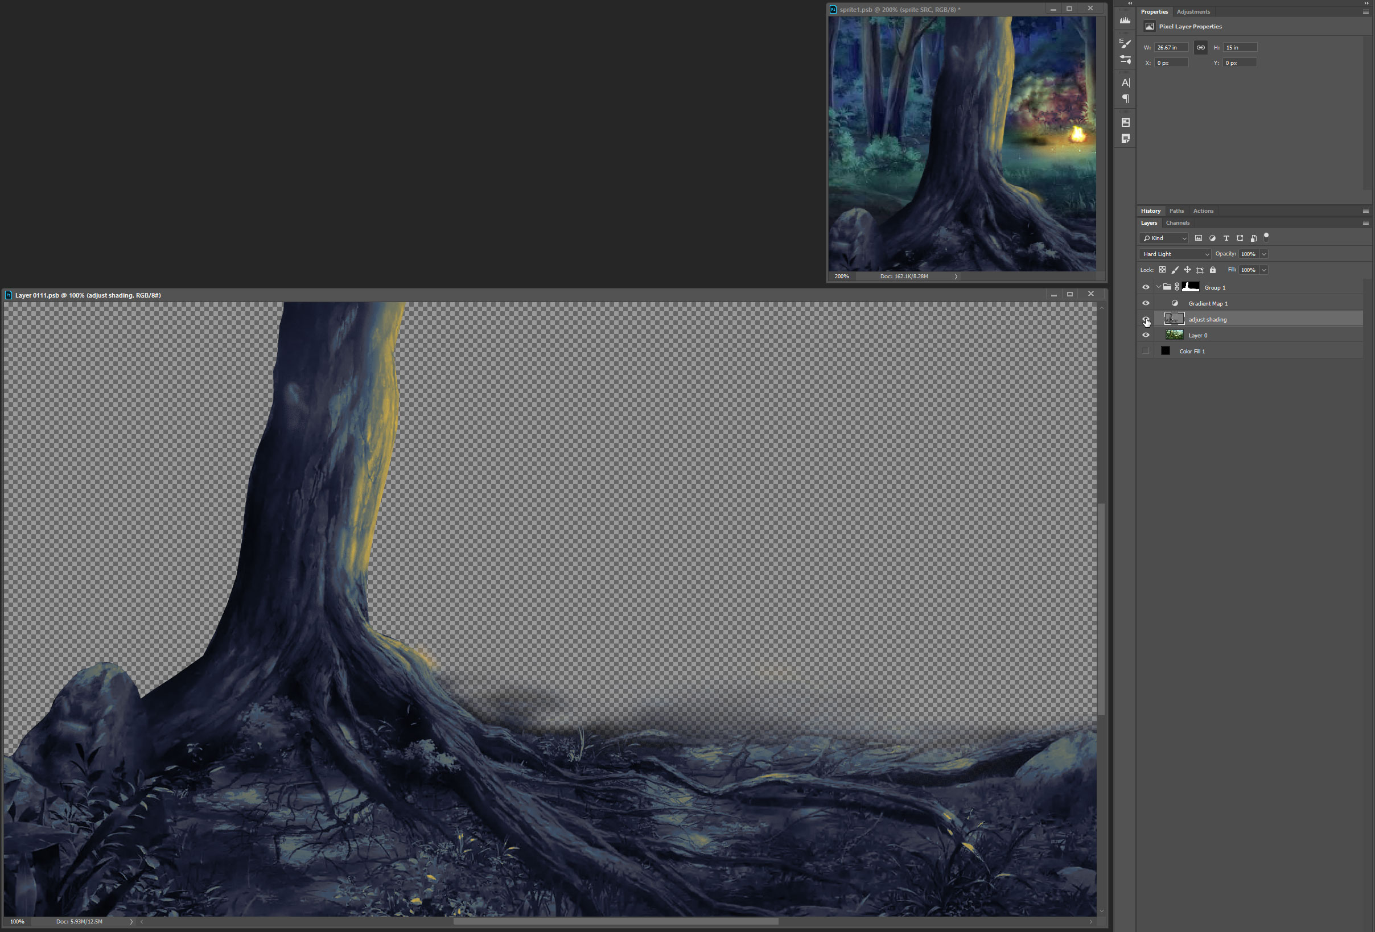Click the Color Fill 1 black swatch thumbnail
Screen dimensions: 1375x932
[x=1165, y=351]
